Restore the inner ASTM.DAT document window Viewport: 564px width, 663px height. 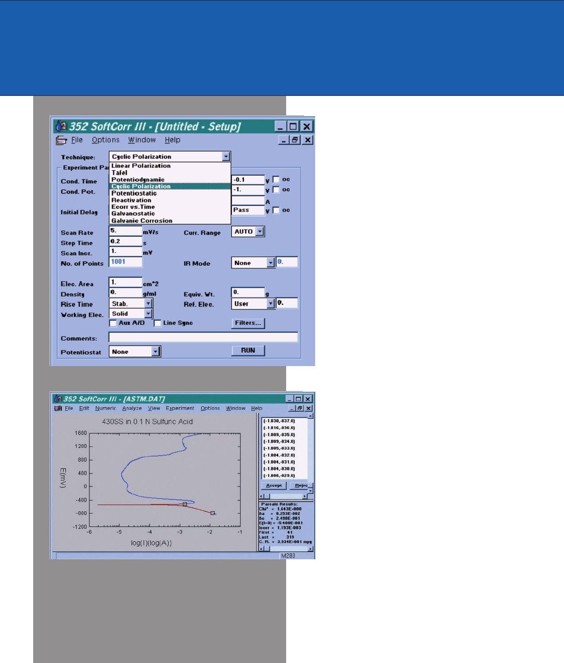[x=300, y=408]
